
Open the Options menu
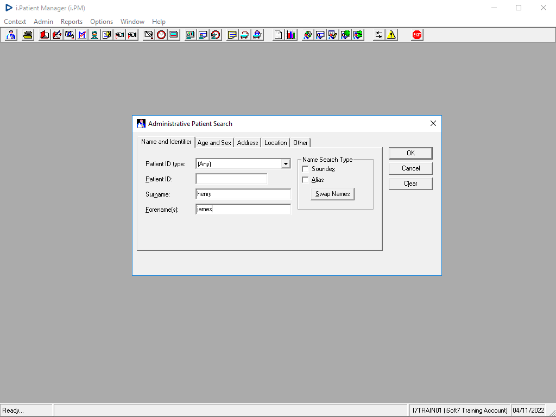coord(102,22)
